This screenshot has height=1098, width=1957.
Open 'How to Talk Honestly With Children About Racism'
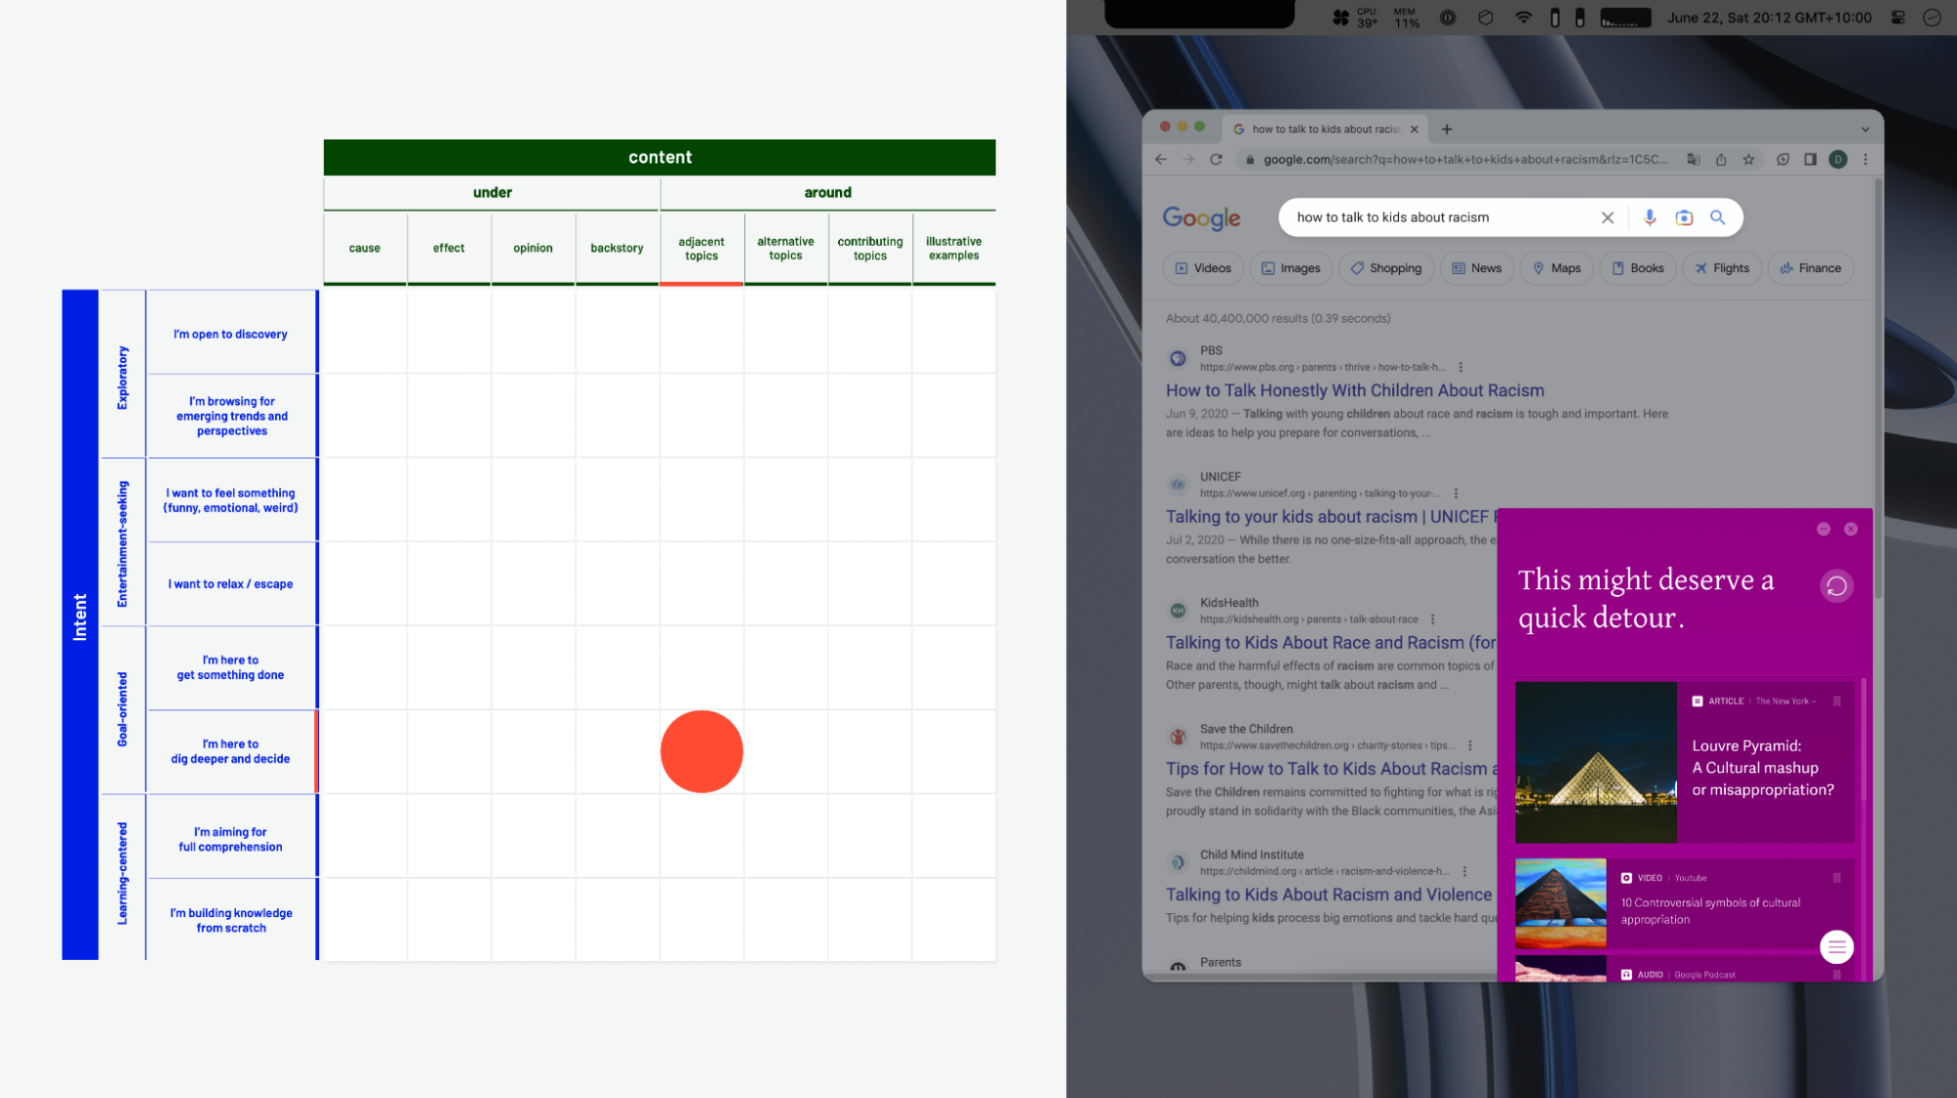click(1355, 390)
